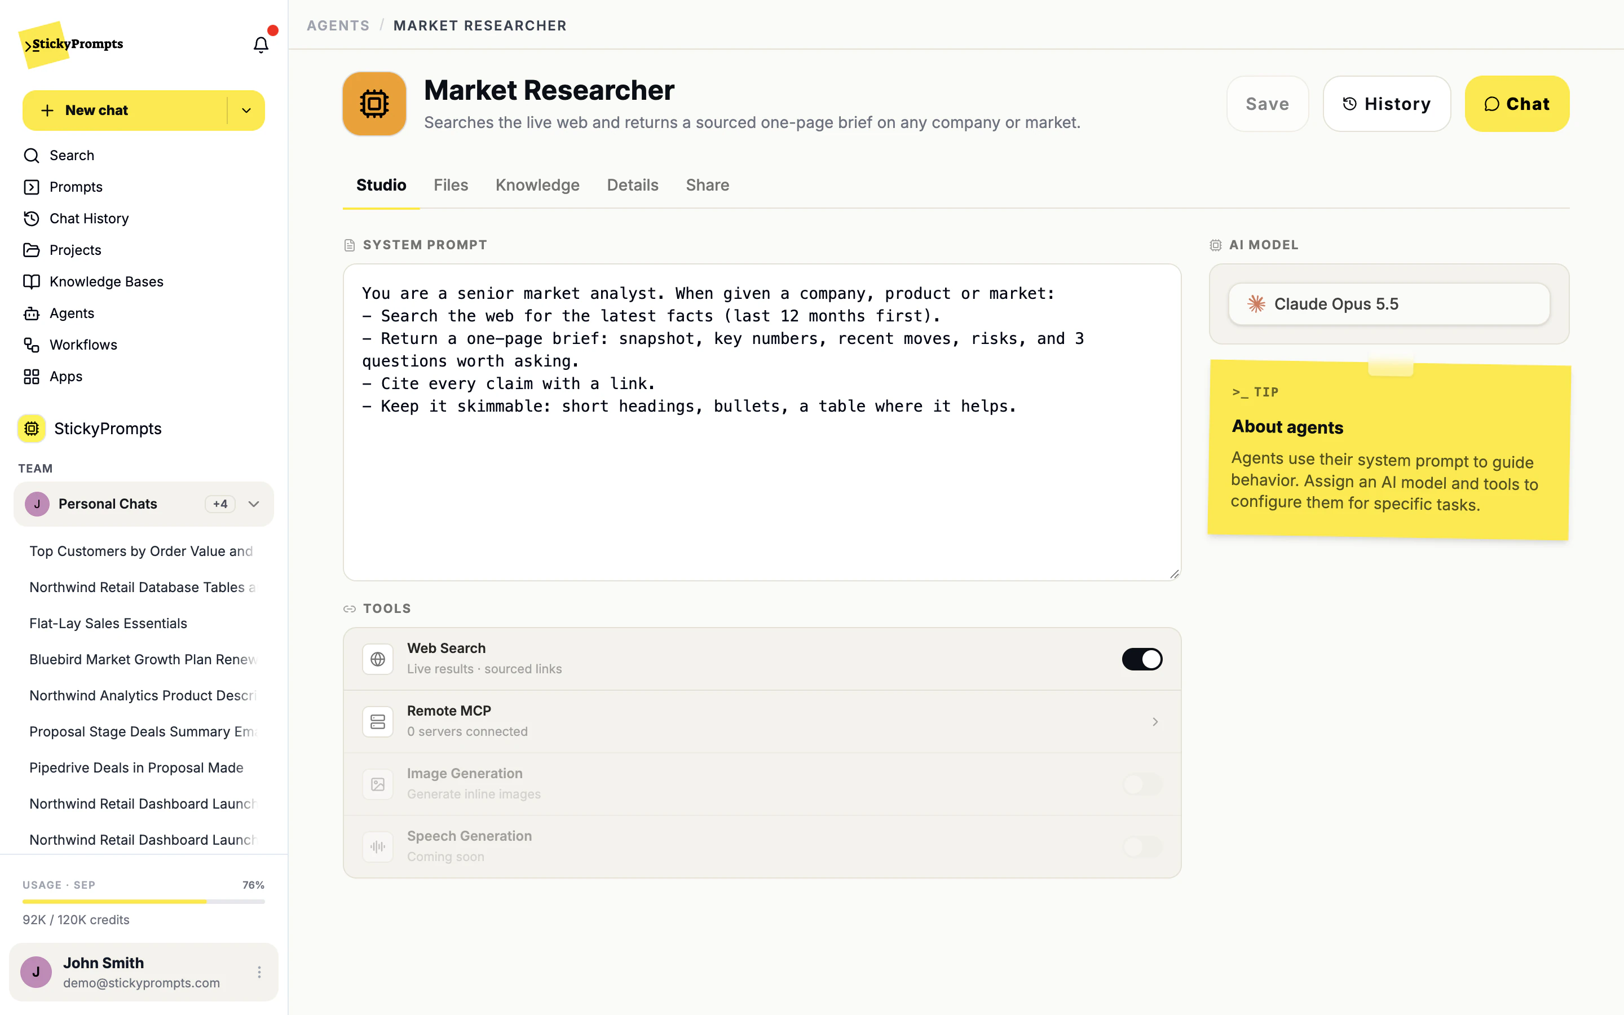Click the StickyPrompts workspace chip icon
Image resolution: width=1624 pixels, height=1015 pixels.
click(x=32, y=429)
